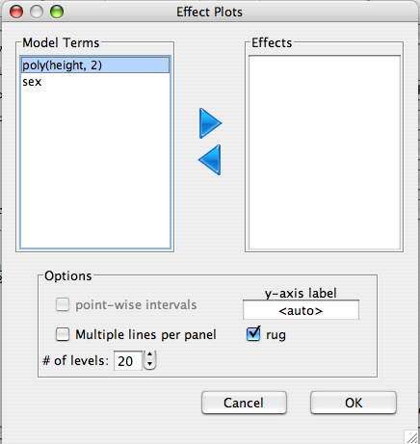420x444 pixels.
Task: Decrease number of levels with down stepper
Action: [150, 365]
